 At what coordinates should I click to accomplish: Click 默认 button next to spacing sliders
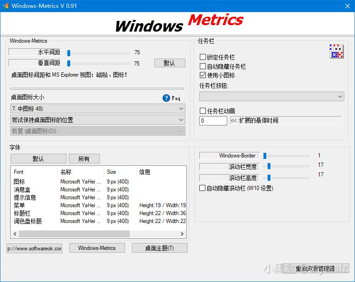tap(170, 63)
